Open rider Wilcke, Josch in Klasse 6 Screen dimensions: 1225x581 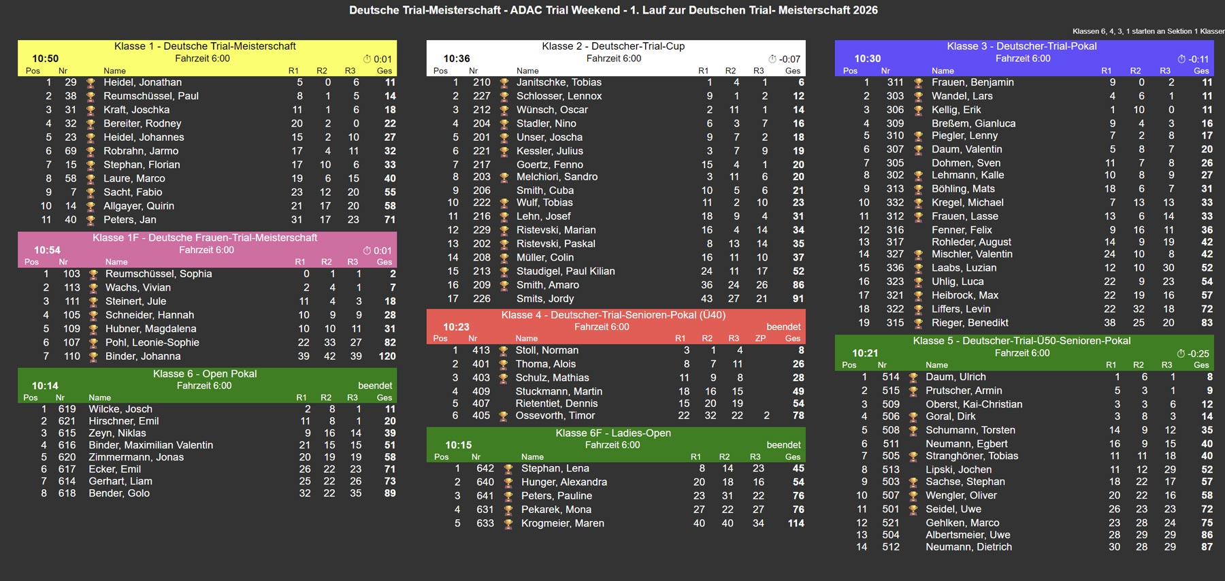click(x=120, y=409)
